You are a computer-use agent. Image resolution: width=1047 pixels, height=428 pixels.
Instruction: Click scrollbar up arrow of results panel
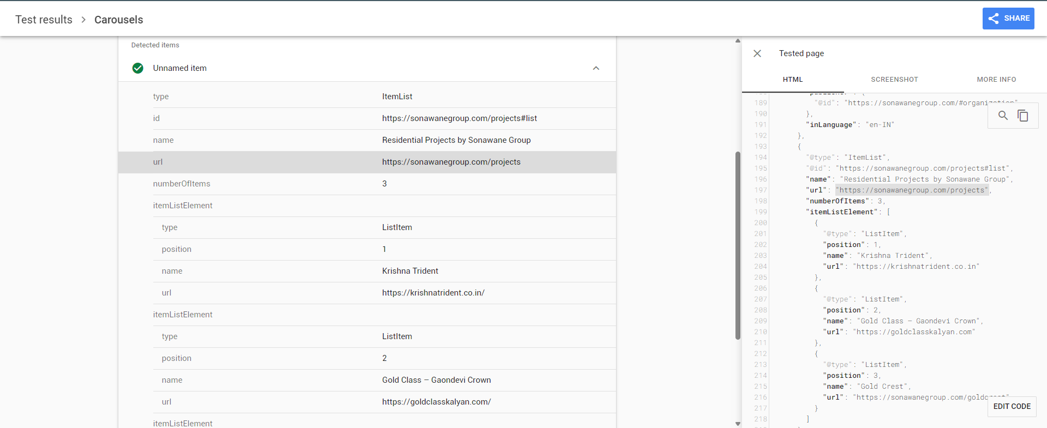[738, 41]
